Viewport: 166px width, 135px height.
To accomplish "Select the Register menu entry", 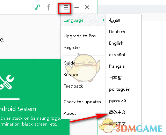I will pos(72,47).
